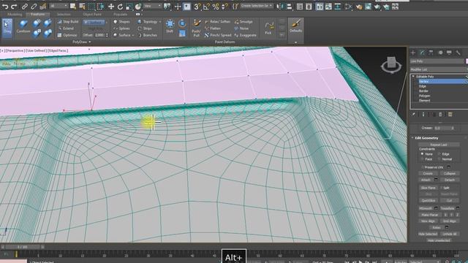Collapse the Editable Poly tree arrow
Image resolution: width=468 pixels, height=263 pixels.
point(413,77)
